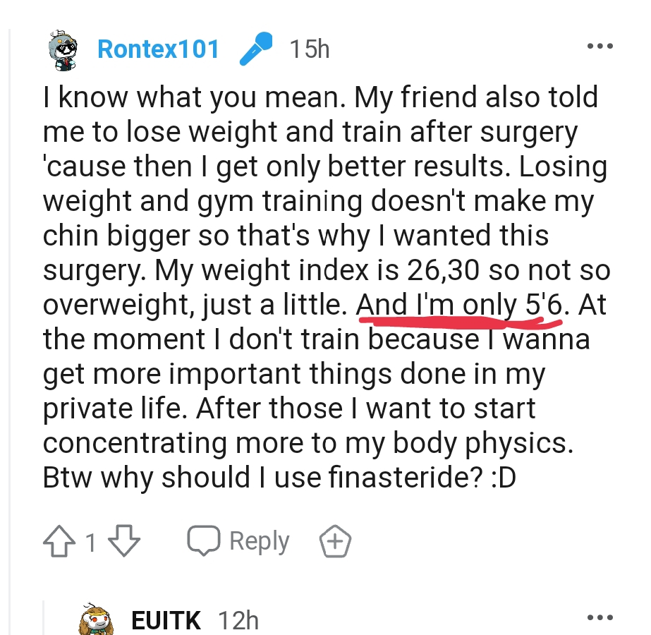The width and height of the screenshot is (651, 635).
Task: Click the 12h timestamp on EUITK's reply
Action: [x=238, y=620]
